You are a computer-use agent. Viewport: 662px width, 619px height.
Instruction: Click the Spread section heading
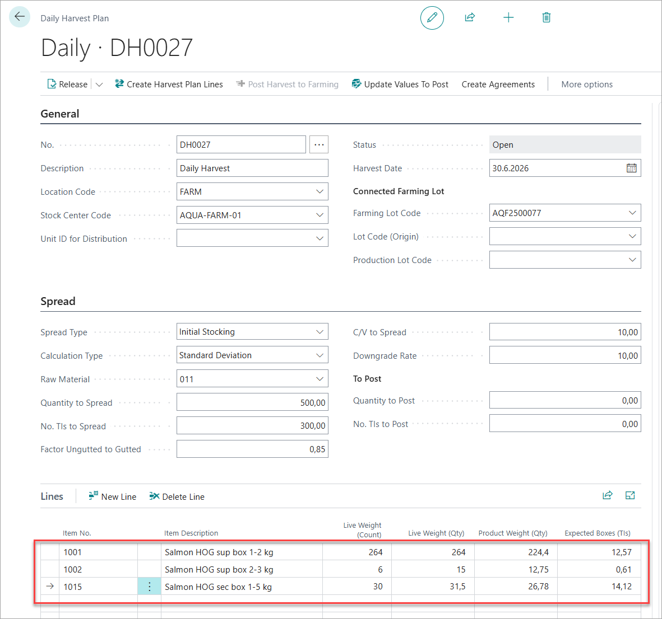point(58,302)
